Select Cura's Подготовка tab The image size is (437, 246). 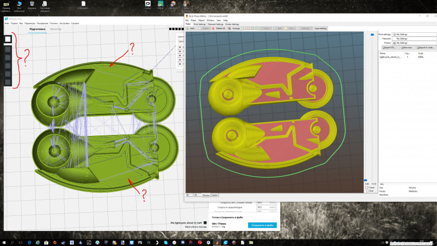tap(37, 29)
